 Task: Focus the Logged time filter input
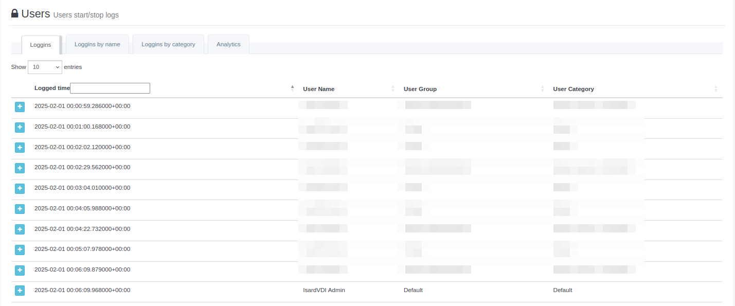click(110, 88)
